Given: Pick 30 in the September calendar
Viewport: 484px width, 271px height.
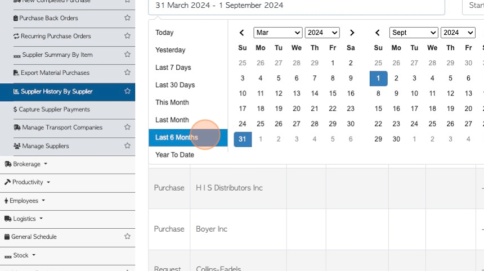Looking at the screenshot, I should [396, 139].
